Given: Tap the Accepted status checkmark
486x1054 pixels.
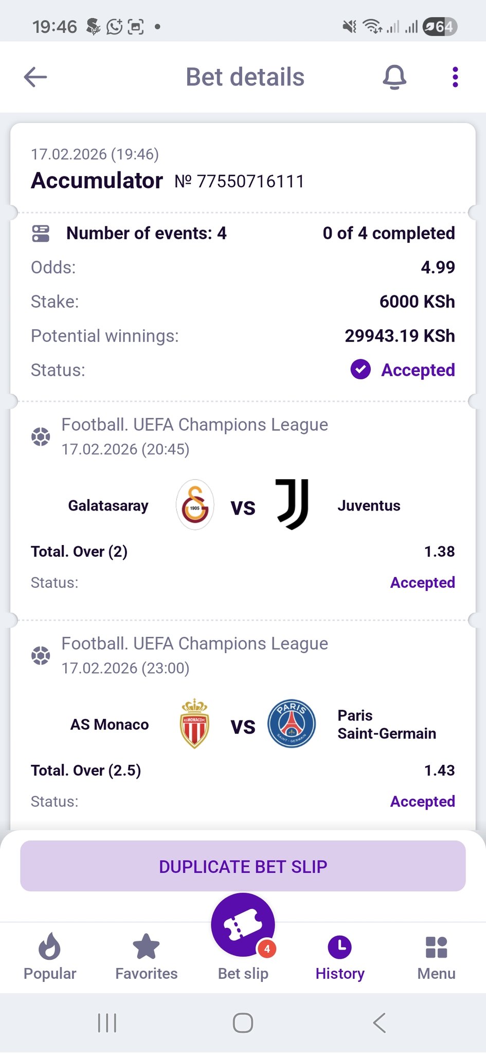Looking at the screenshot, I should [361, 370].
